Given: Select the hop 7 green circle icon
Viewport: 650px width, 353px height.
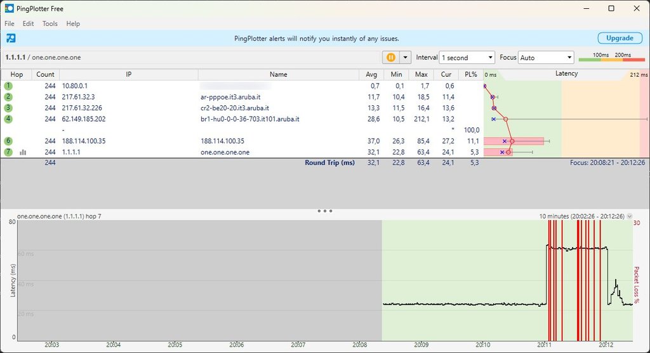Looking at the screenshot, I should pyautogui.click(x=8, y=152).
